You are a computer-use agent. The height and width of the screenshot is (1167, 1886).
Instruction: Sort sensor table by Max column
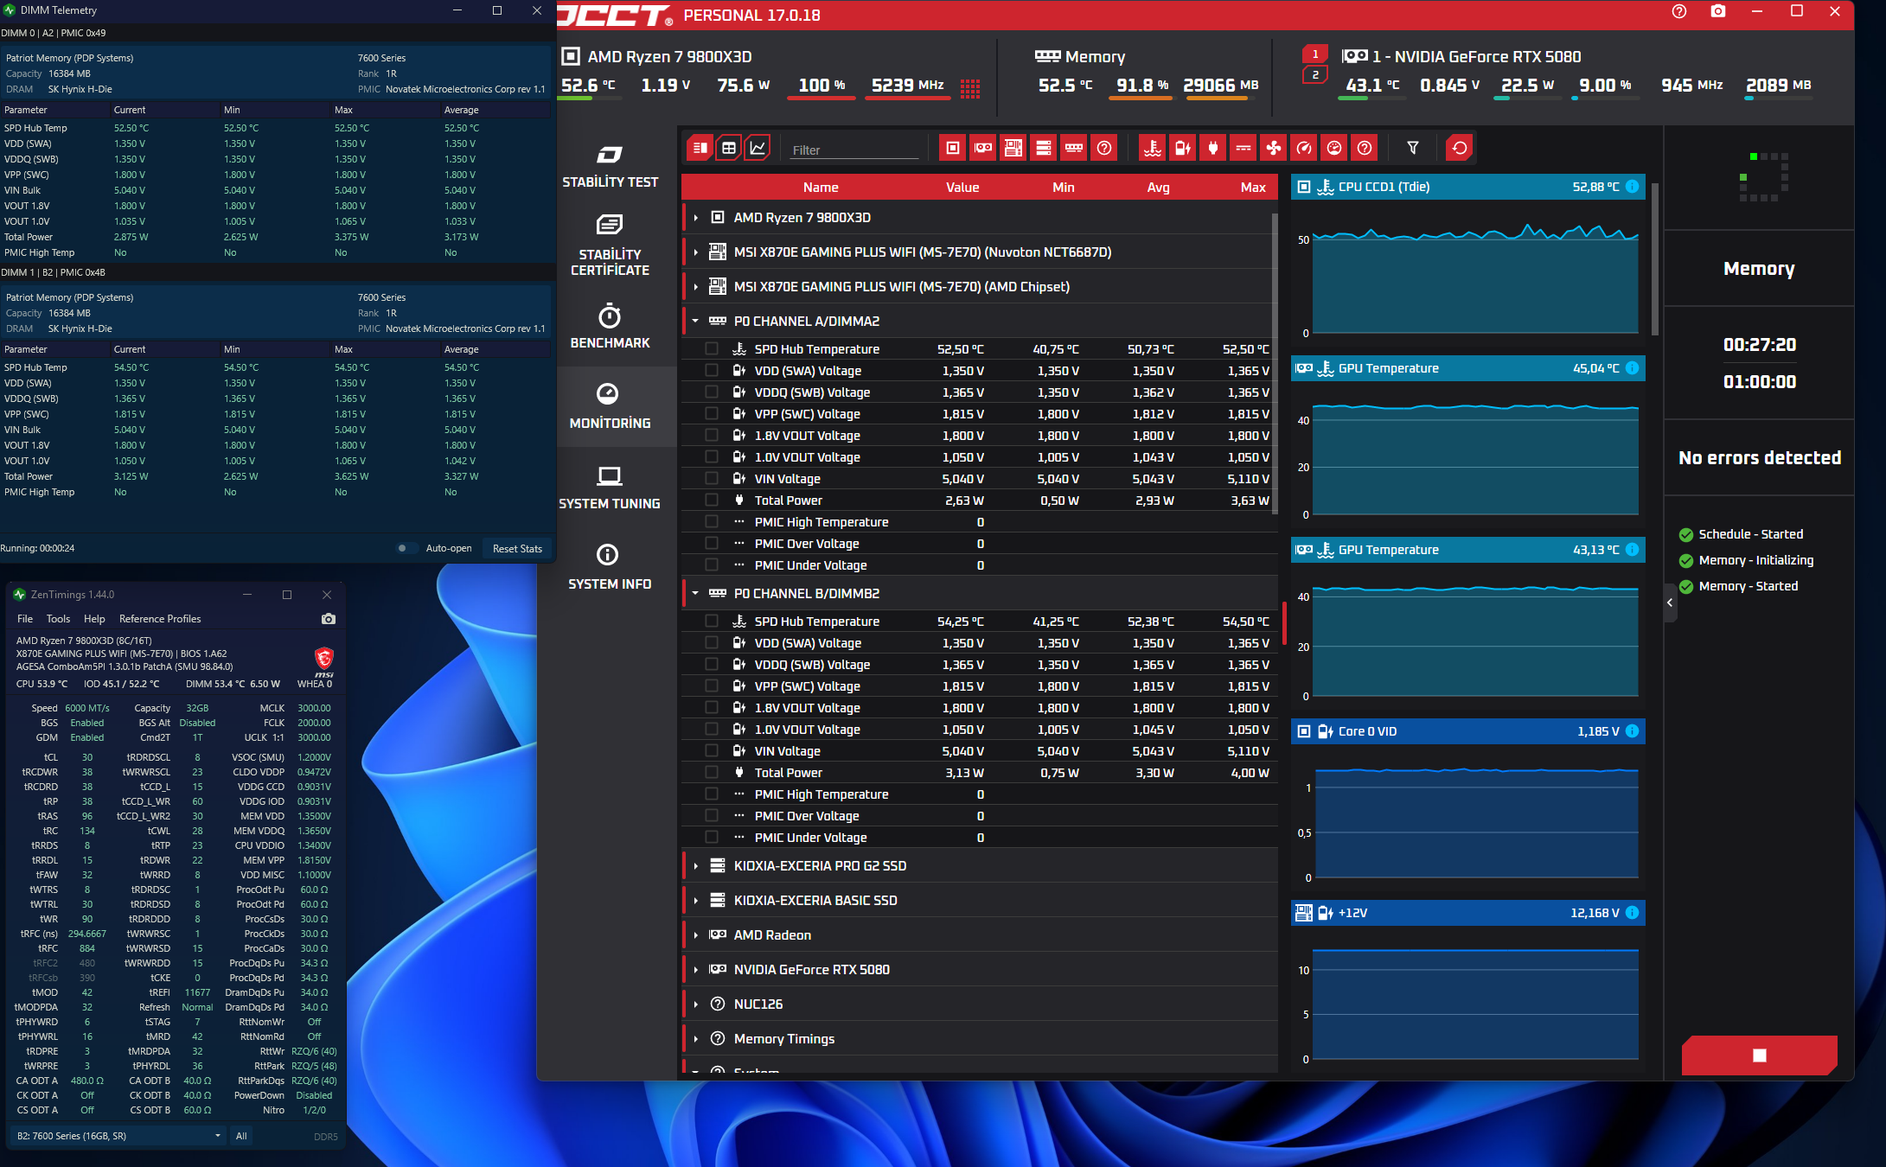1253,188
